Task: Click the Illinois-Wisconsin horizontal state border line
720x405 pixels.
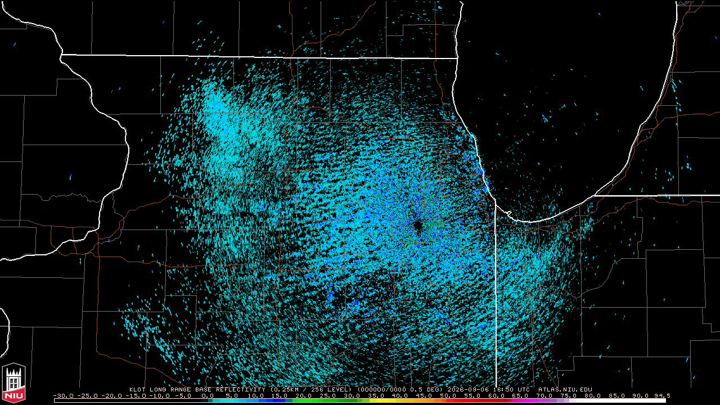Action: (x=259, y=56)
